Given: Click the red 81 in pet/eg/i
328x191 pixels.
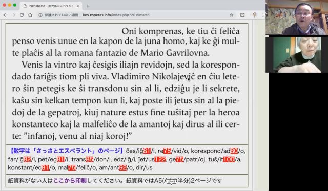Looking at the screenshot, I should [60, 159].
